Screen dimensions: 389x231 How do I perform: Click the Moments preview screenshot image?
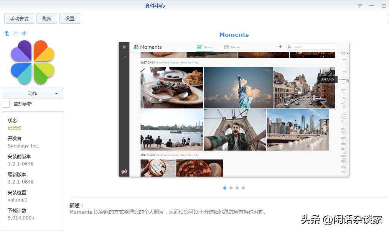(234, 109)
